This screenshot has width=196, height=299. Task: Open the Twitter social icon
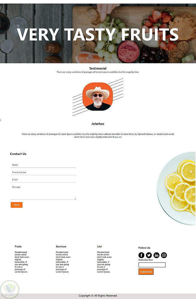click(x=149, y=255)
